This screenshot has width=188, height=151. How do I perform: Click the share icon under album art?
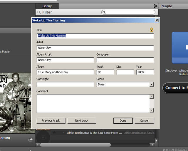[x=30, y=140]
